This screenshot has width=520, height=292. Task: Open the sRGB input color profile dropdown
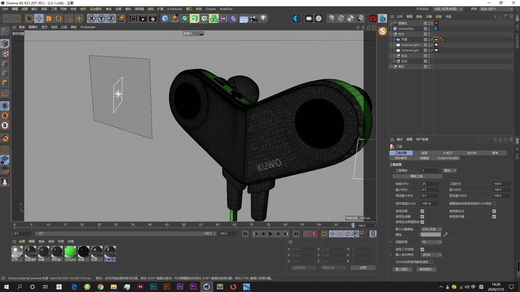click(431, 255)
